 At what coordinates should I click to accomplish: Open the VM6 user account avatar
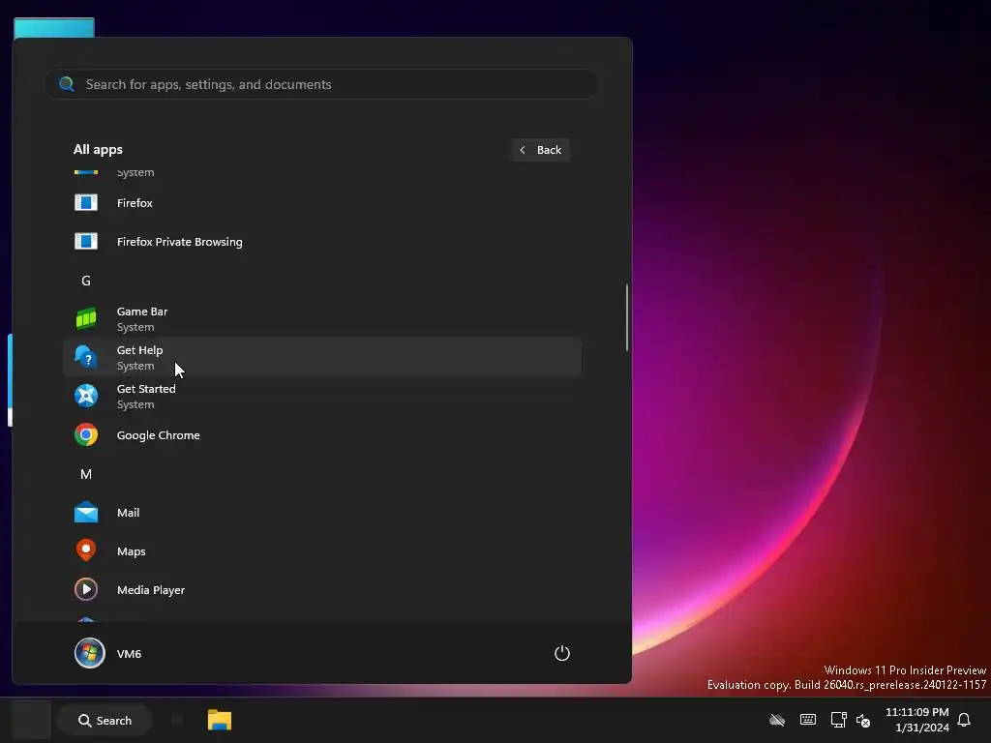click(x=89, y=653)
